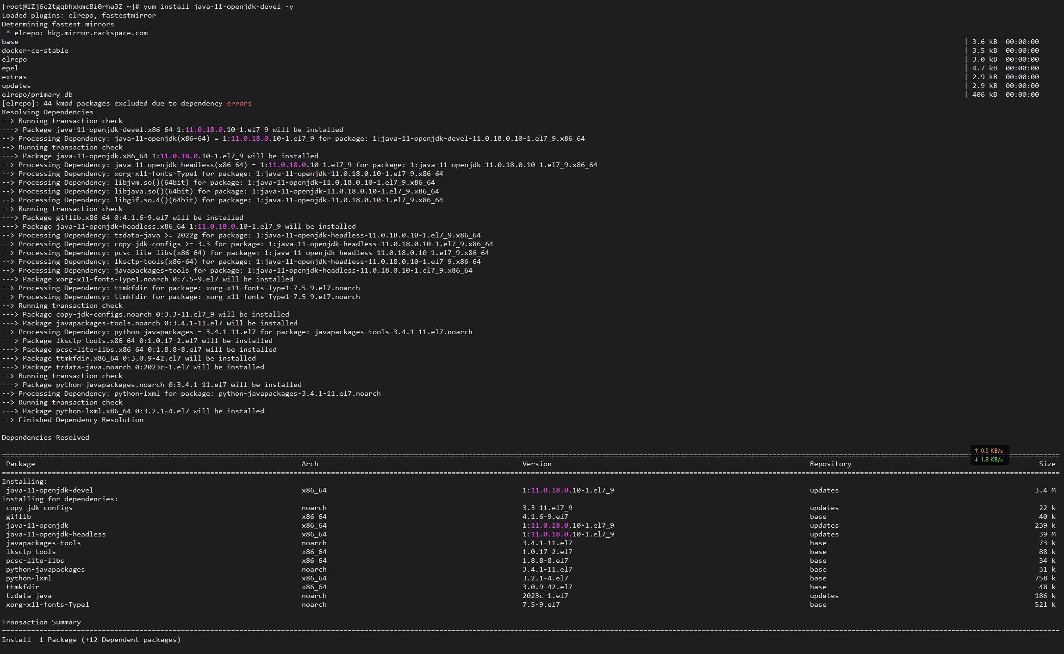Click the 'Version' column header

tap(536, 464)
